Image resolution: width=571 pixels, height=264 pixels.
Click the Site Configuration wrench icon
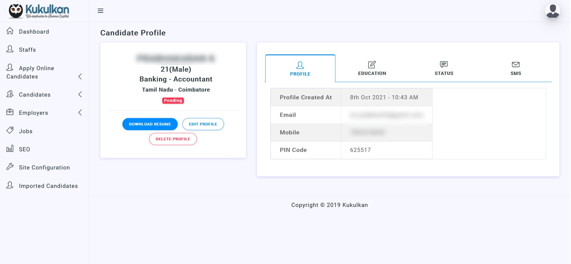pos(10,167)
